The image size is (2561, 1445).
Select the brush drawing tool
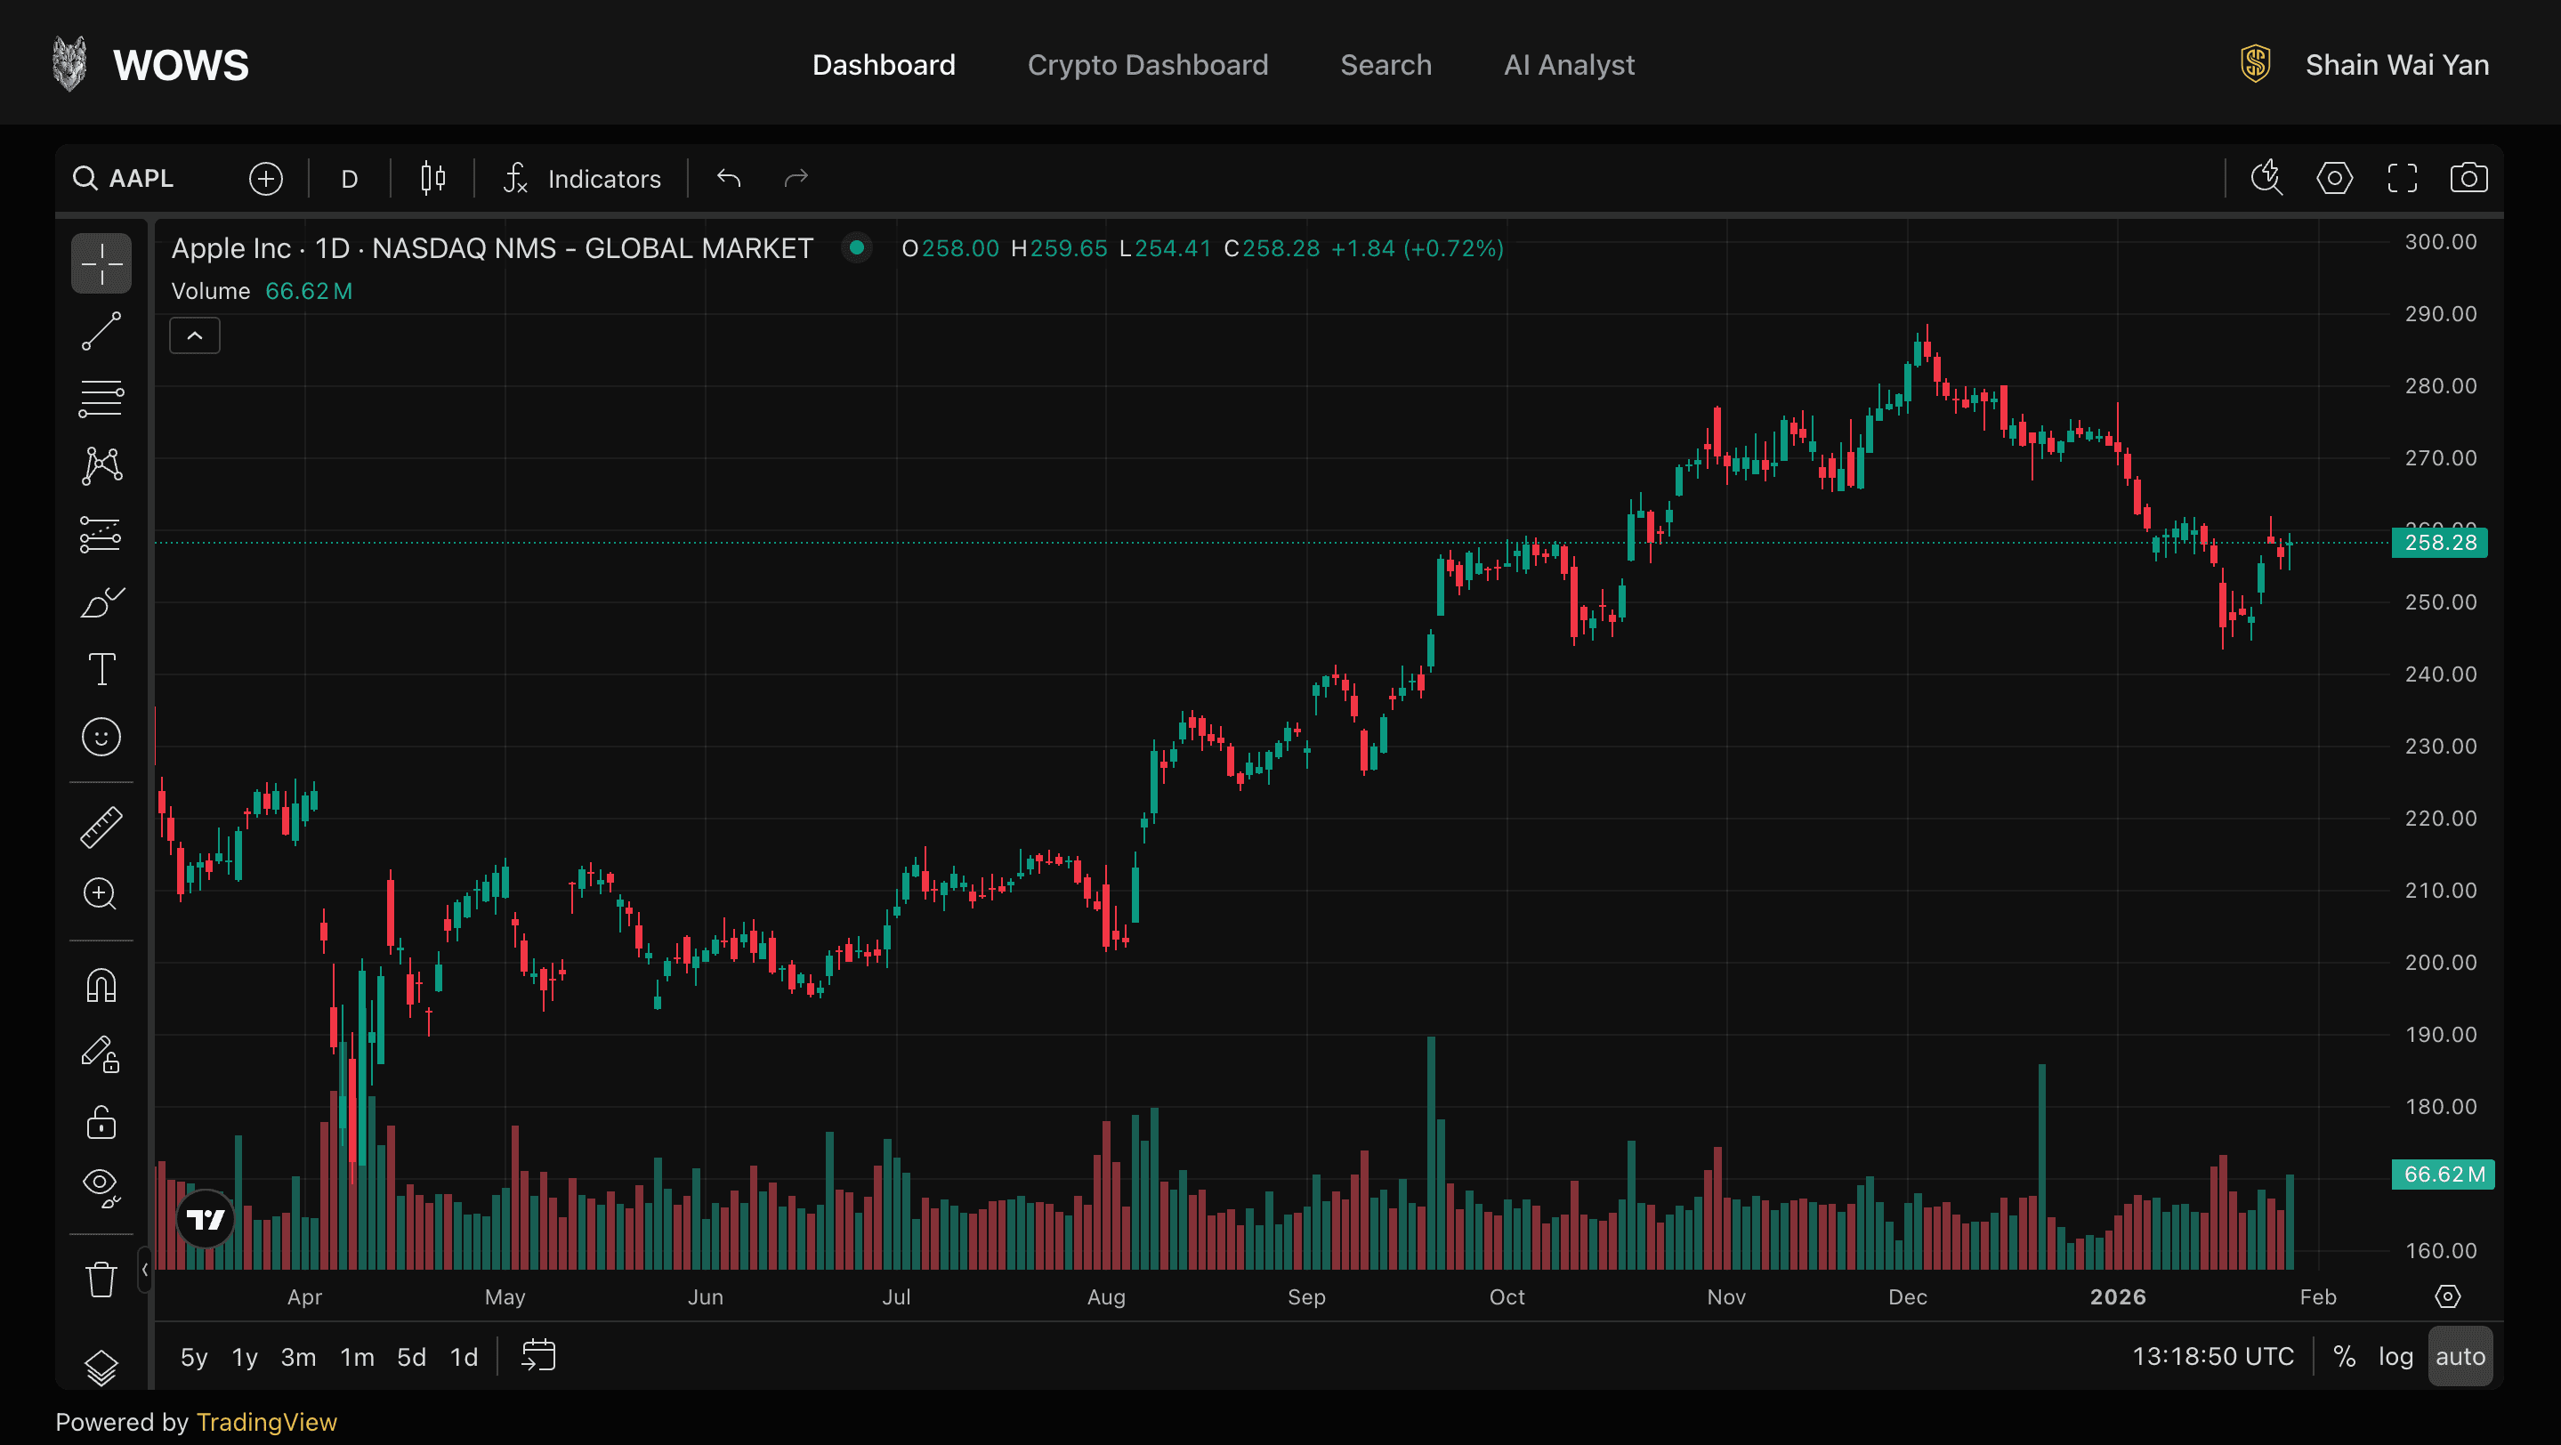coord(101,601)
